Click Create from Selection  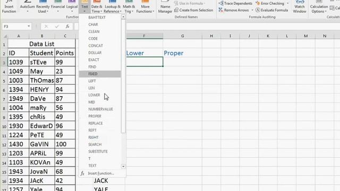point(193,10)
